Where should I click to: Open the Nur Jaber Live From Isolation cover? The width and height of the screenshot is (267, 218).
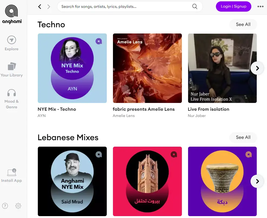222,68
